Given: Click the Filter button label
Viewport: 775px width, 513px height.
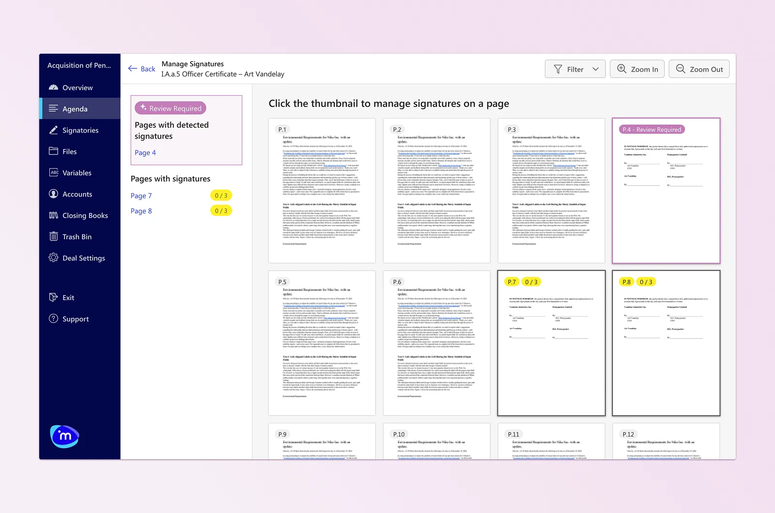Looking at the screenshot, I should tap(575, 69).
